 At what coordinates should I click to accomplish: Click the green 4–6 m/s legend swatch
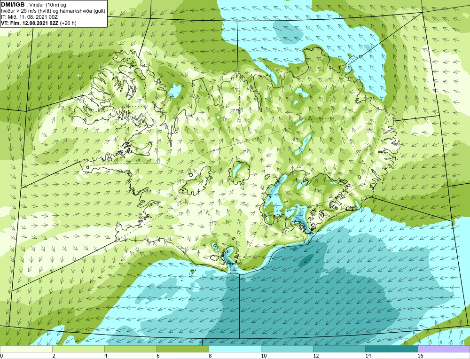[130, 349]
